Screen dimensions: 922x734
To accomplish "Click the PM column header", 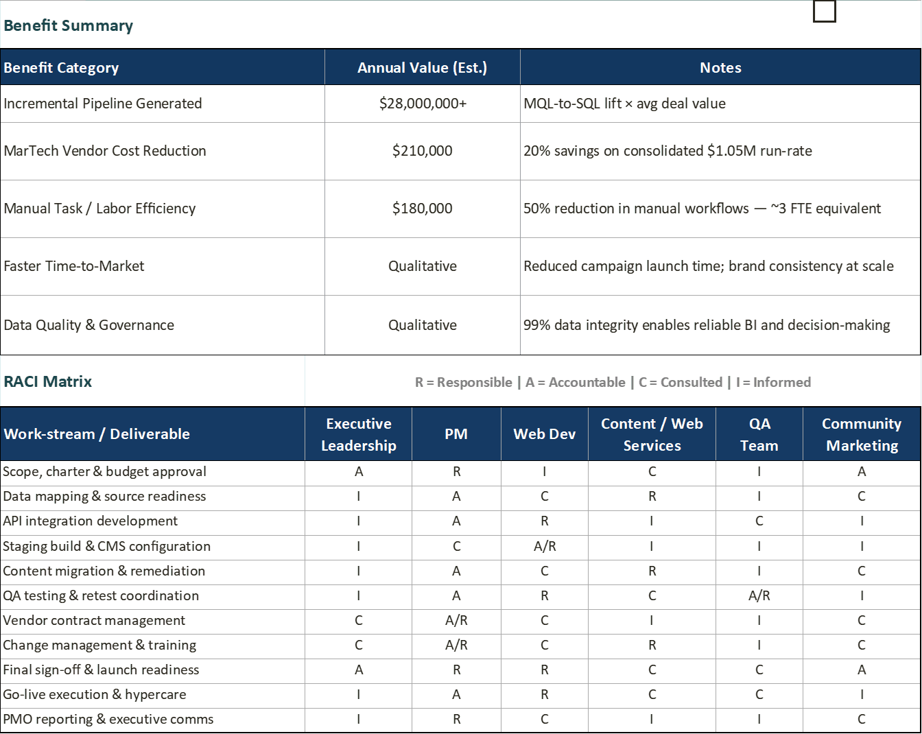I will pos(456,434).
